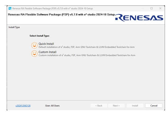This screenshot has height=114, width=168.
Task: Click the Install Type section heading
Action: point(14,27)
